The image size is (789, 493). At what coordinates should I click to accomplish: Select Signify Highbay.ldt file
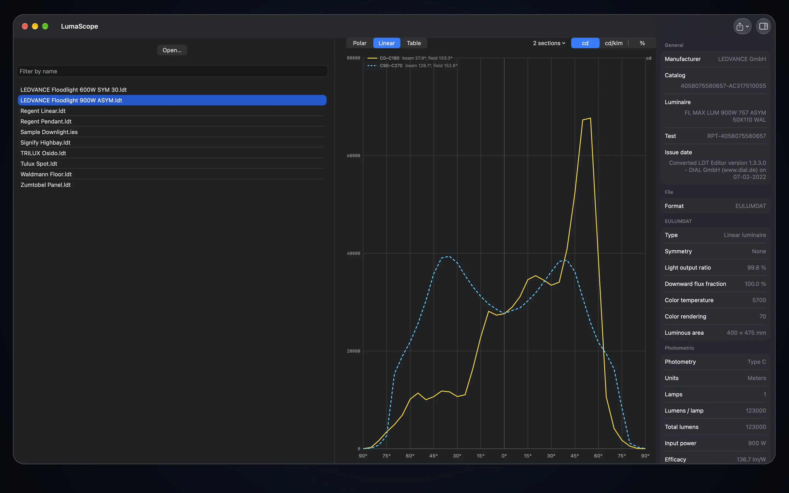(172, 142)
